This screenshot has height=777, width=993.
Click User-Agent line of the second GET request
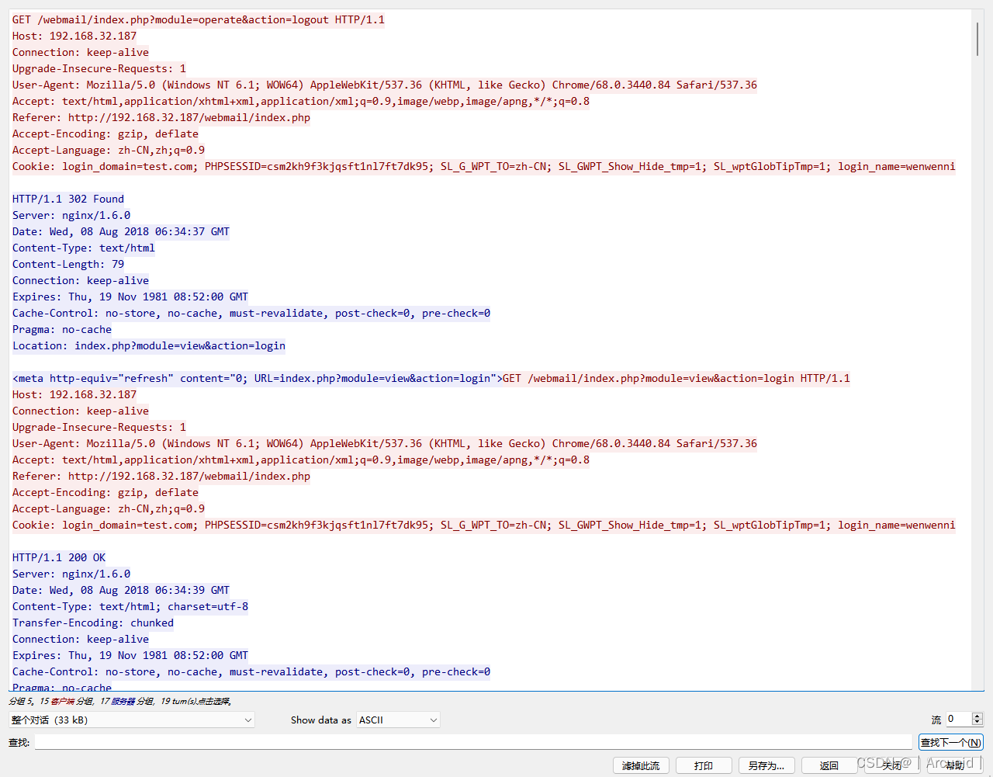pos(385,443)
